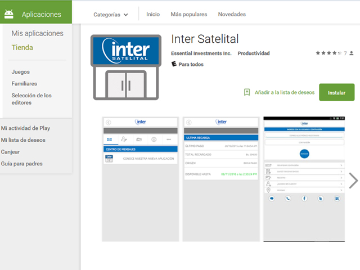The image size is (360, 270).
Task: Open Guía para padres
Action: pyautogui.click(x=22, y=164)
